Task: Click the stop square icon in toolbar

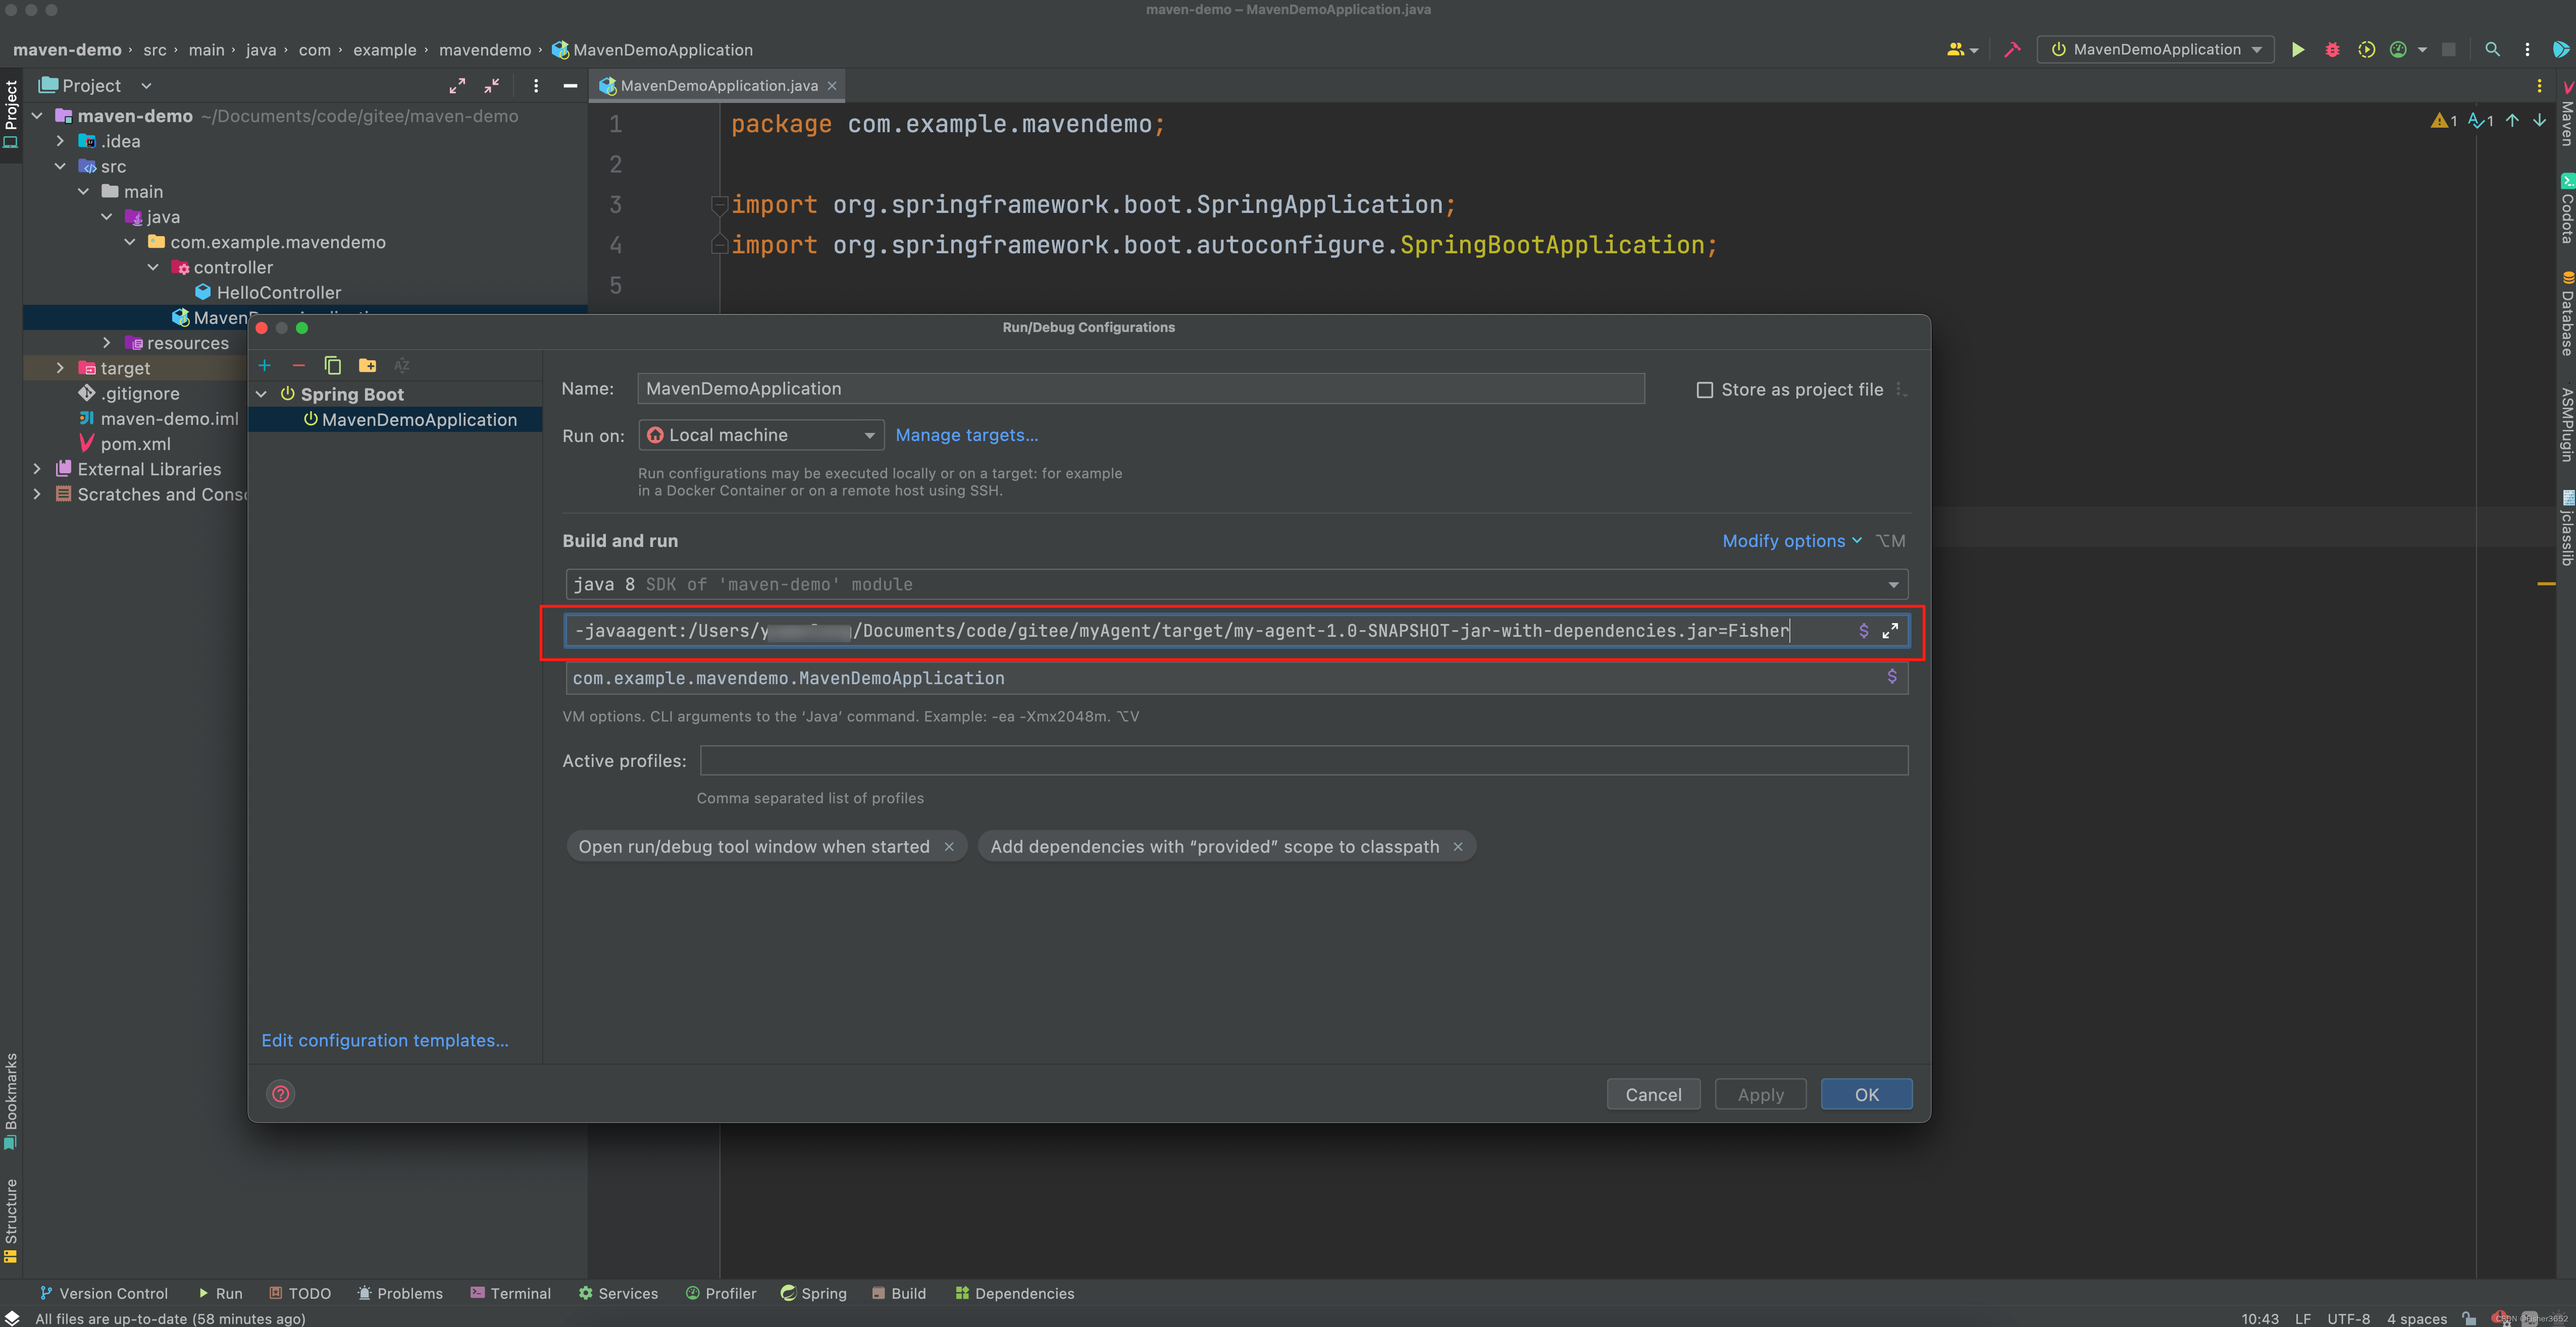Action: tap(2448, 50)
